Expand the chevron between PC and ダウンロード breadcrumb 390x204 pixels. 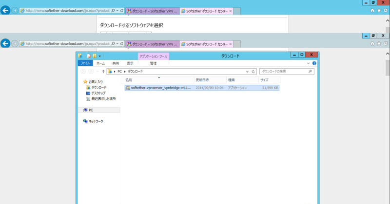(x=125, y=72)
